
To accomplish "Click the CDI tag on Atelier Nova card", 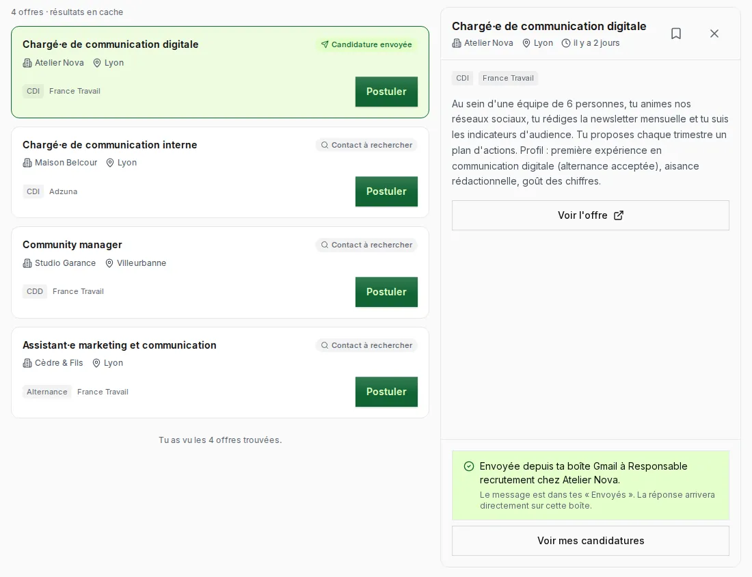I will [x=33, y=91].
